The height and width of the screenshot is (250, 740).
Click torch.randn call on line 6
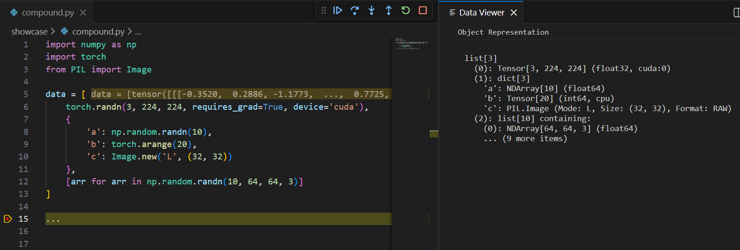(217, 107)
